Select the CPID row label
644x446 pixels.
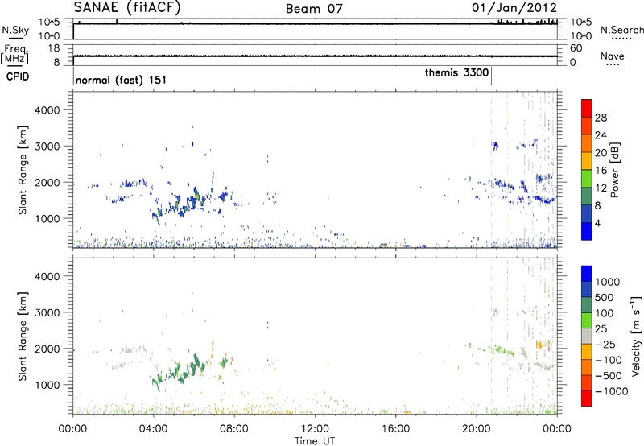point(18,76)
